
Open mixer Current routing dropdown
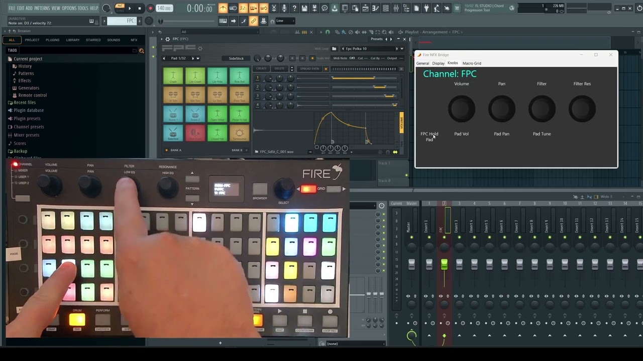pos(396,203)
